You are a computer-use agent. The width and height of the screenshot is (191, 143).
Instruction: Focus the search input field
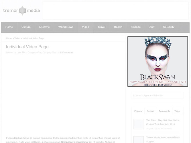pos(157,96)
